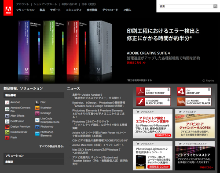The height and width of the screenshot is (173, 220).
Task: Open the ソリューション menu in header
Action: click(x=25, y=10)
